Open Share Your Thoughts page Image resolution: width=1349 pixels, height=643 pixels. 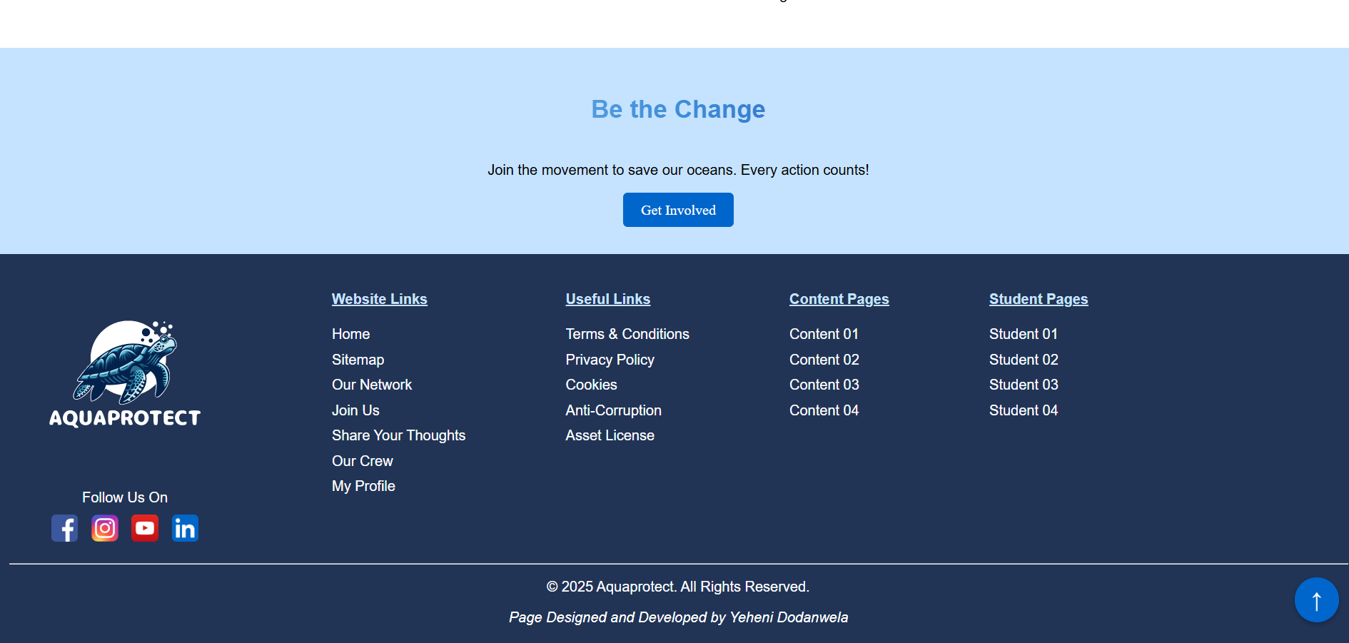tap(398, 435)
